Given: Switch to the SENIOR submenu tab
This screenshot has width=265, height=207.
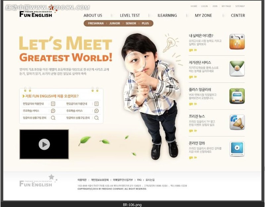Looking at the screenshot, I should point(131,24).
